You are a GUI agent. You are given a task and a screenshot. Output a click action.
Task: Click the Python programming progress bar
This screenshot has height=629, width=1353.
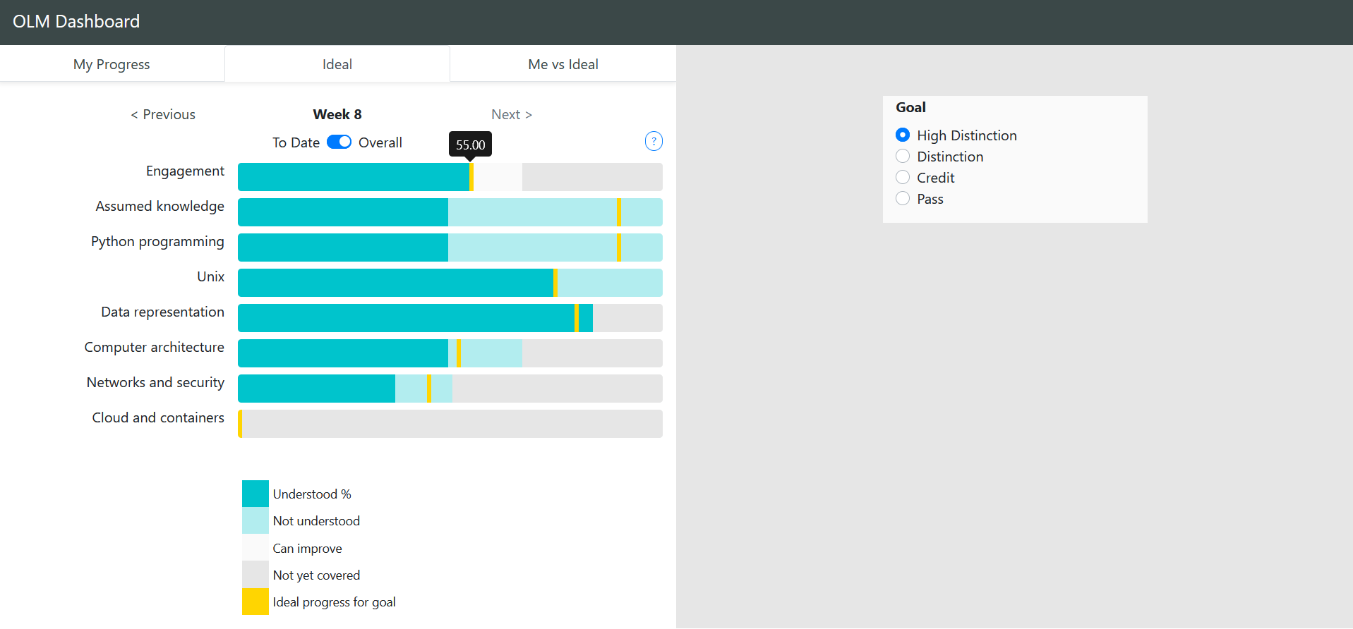tap(450, 248)
